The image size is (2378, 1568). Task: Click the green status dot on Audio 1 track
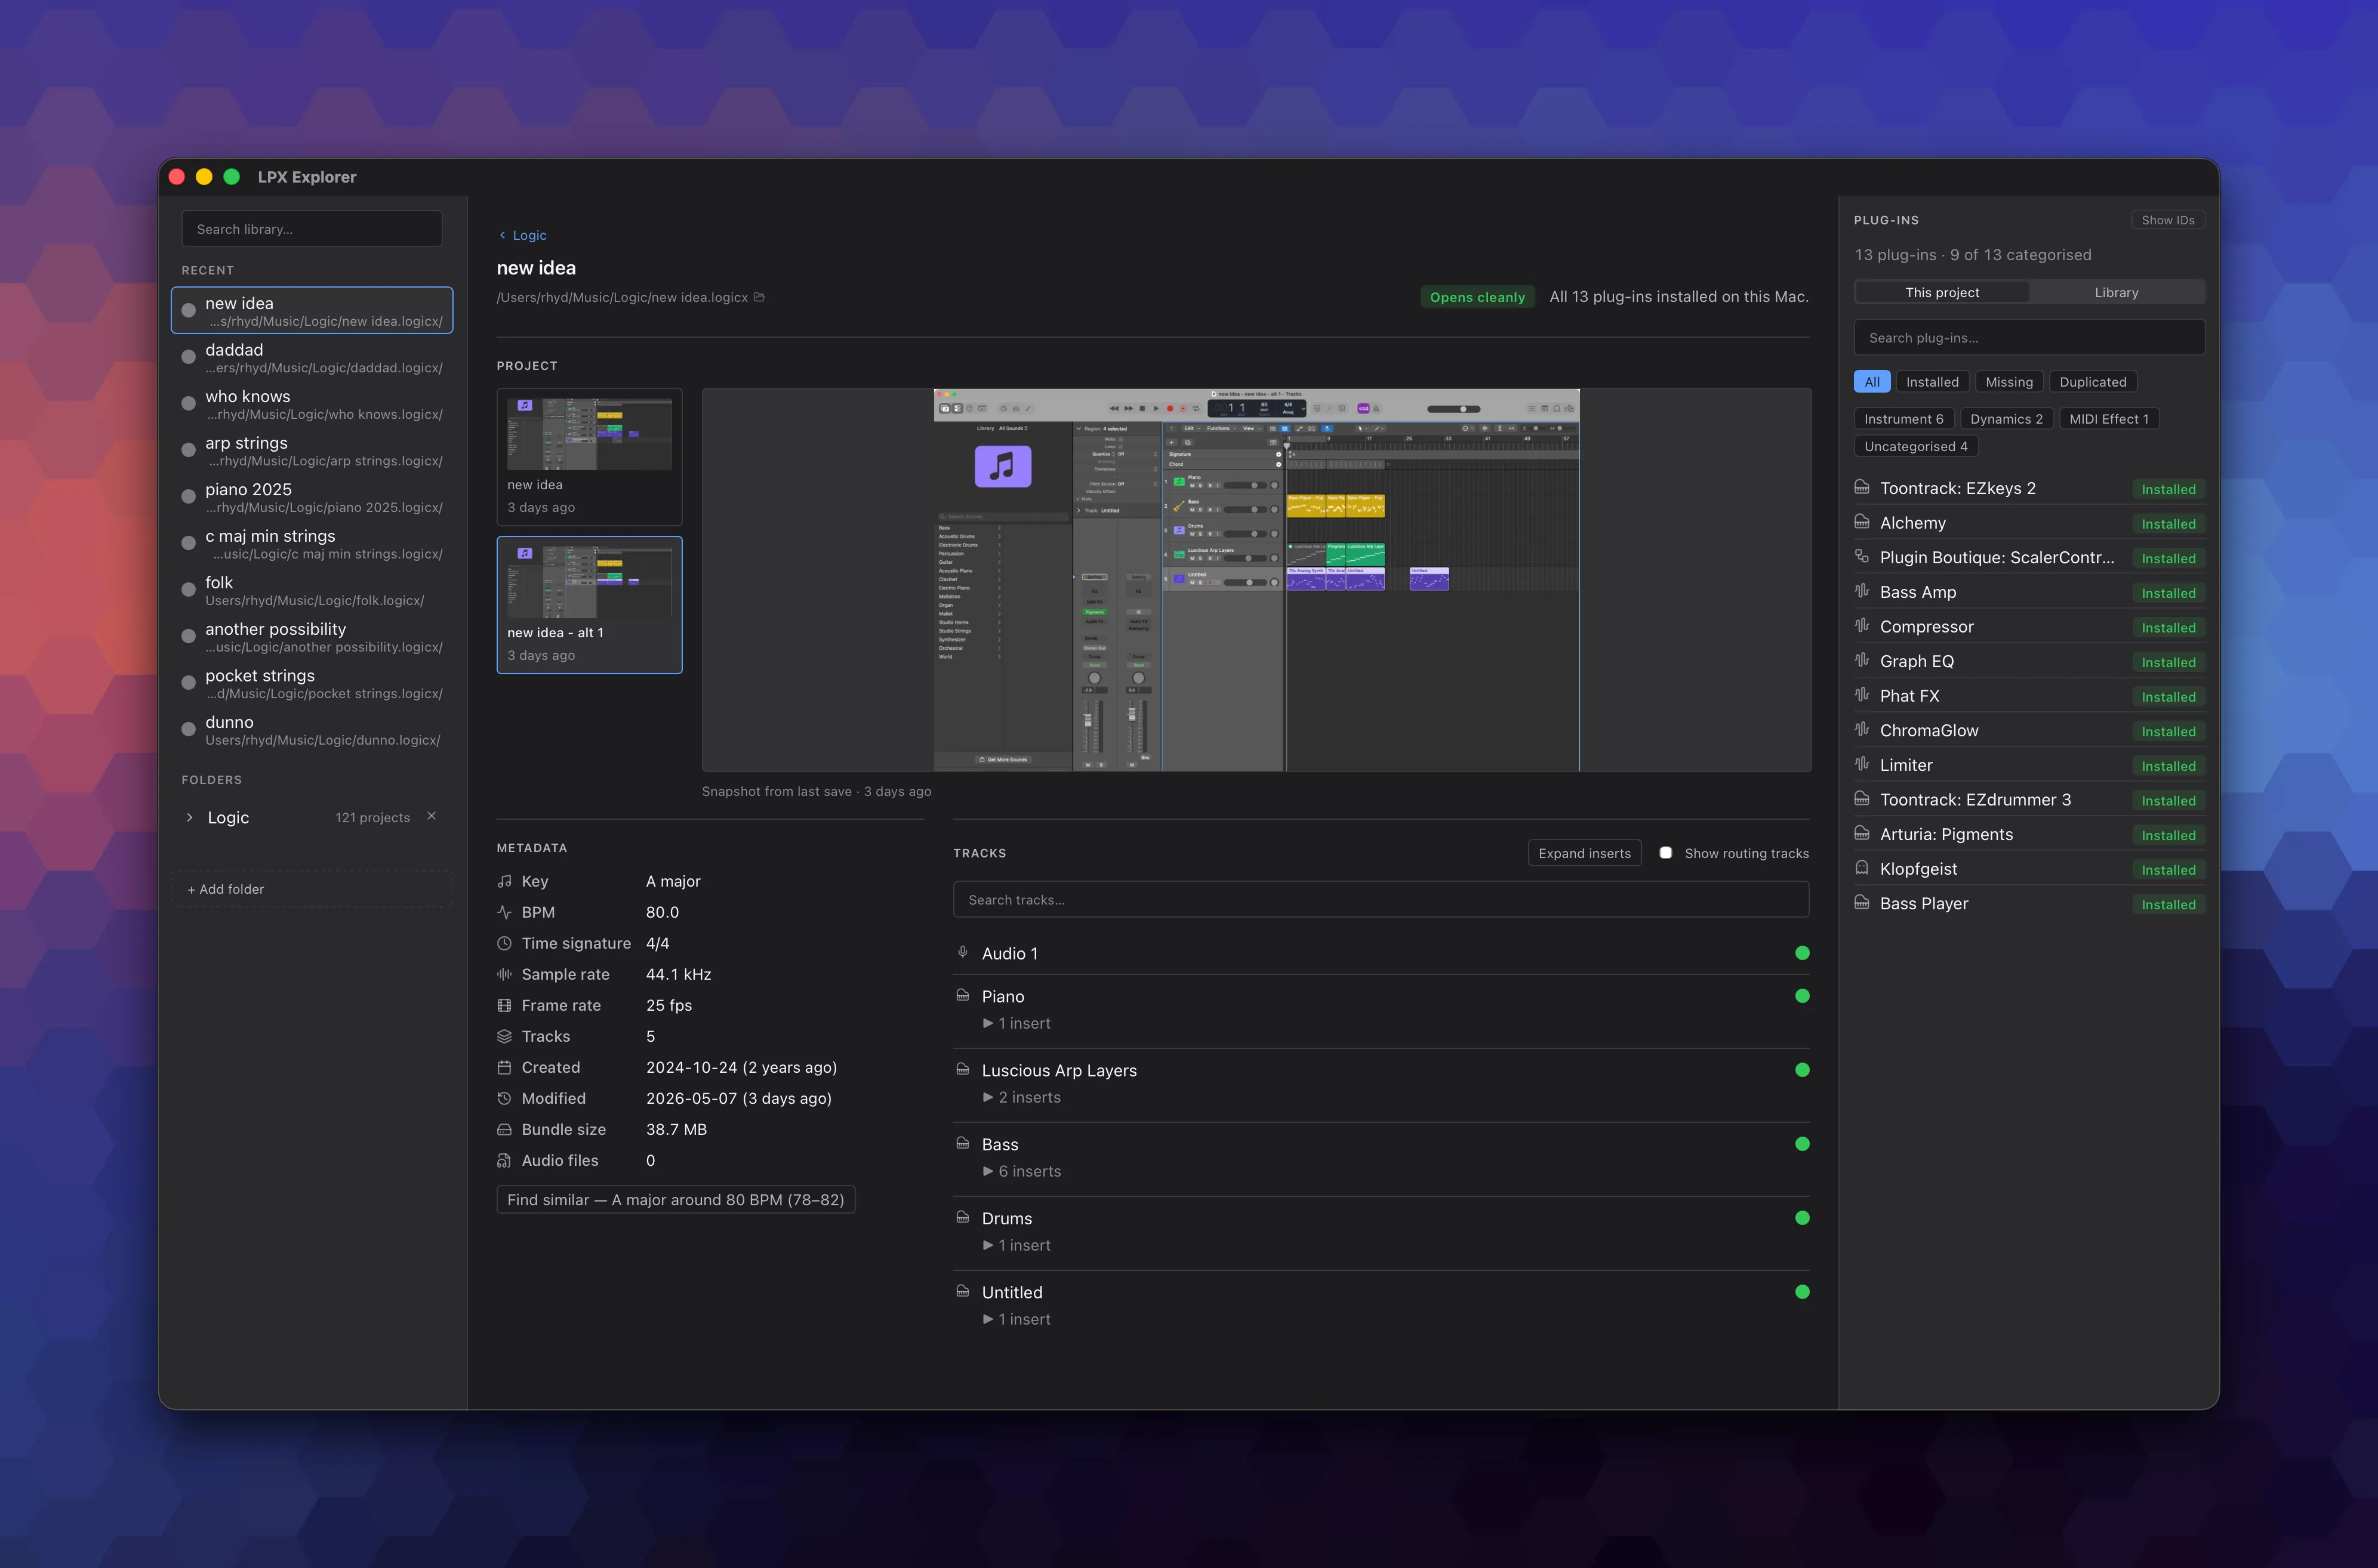pos(1802,953)
